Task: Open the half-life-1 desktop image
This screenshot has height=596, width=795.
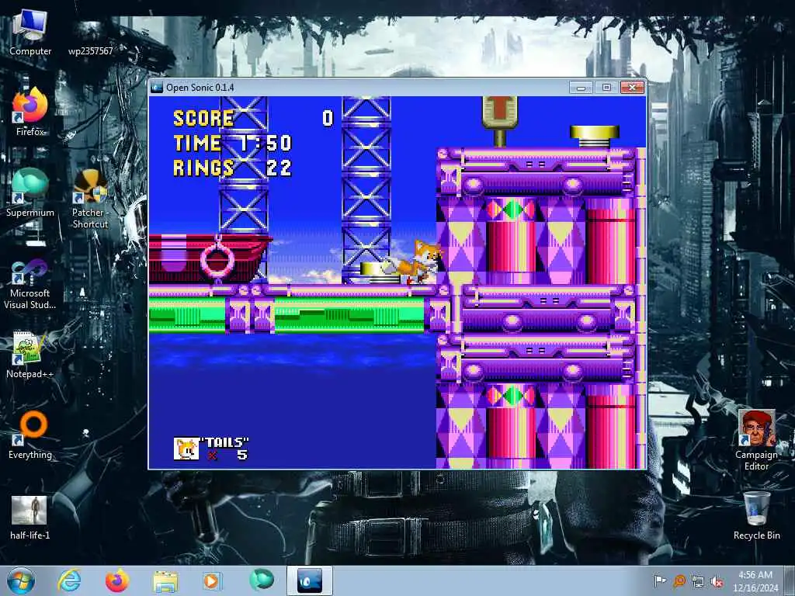Action: [30, 518]
